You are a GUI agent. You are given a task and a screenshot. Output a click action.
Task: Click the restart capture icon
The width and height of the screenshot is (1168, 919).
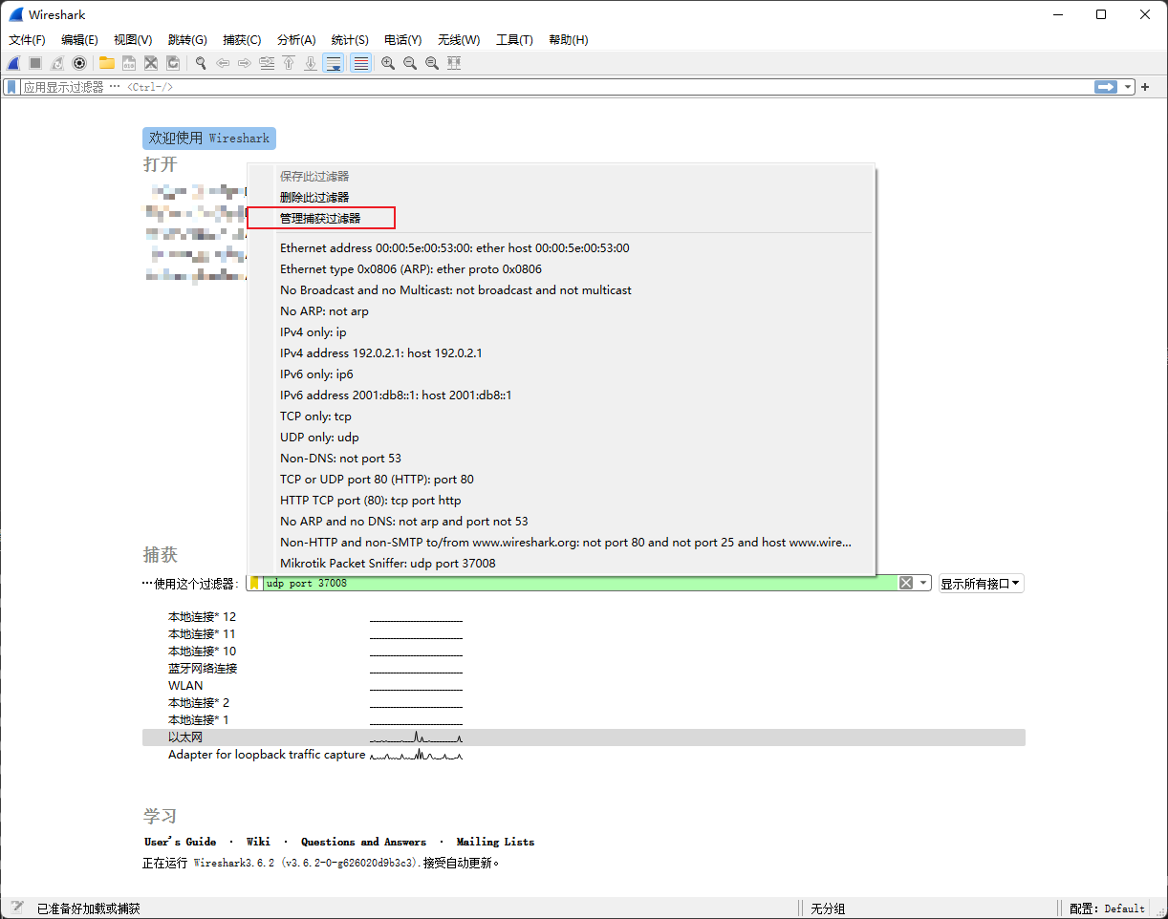57,63
